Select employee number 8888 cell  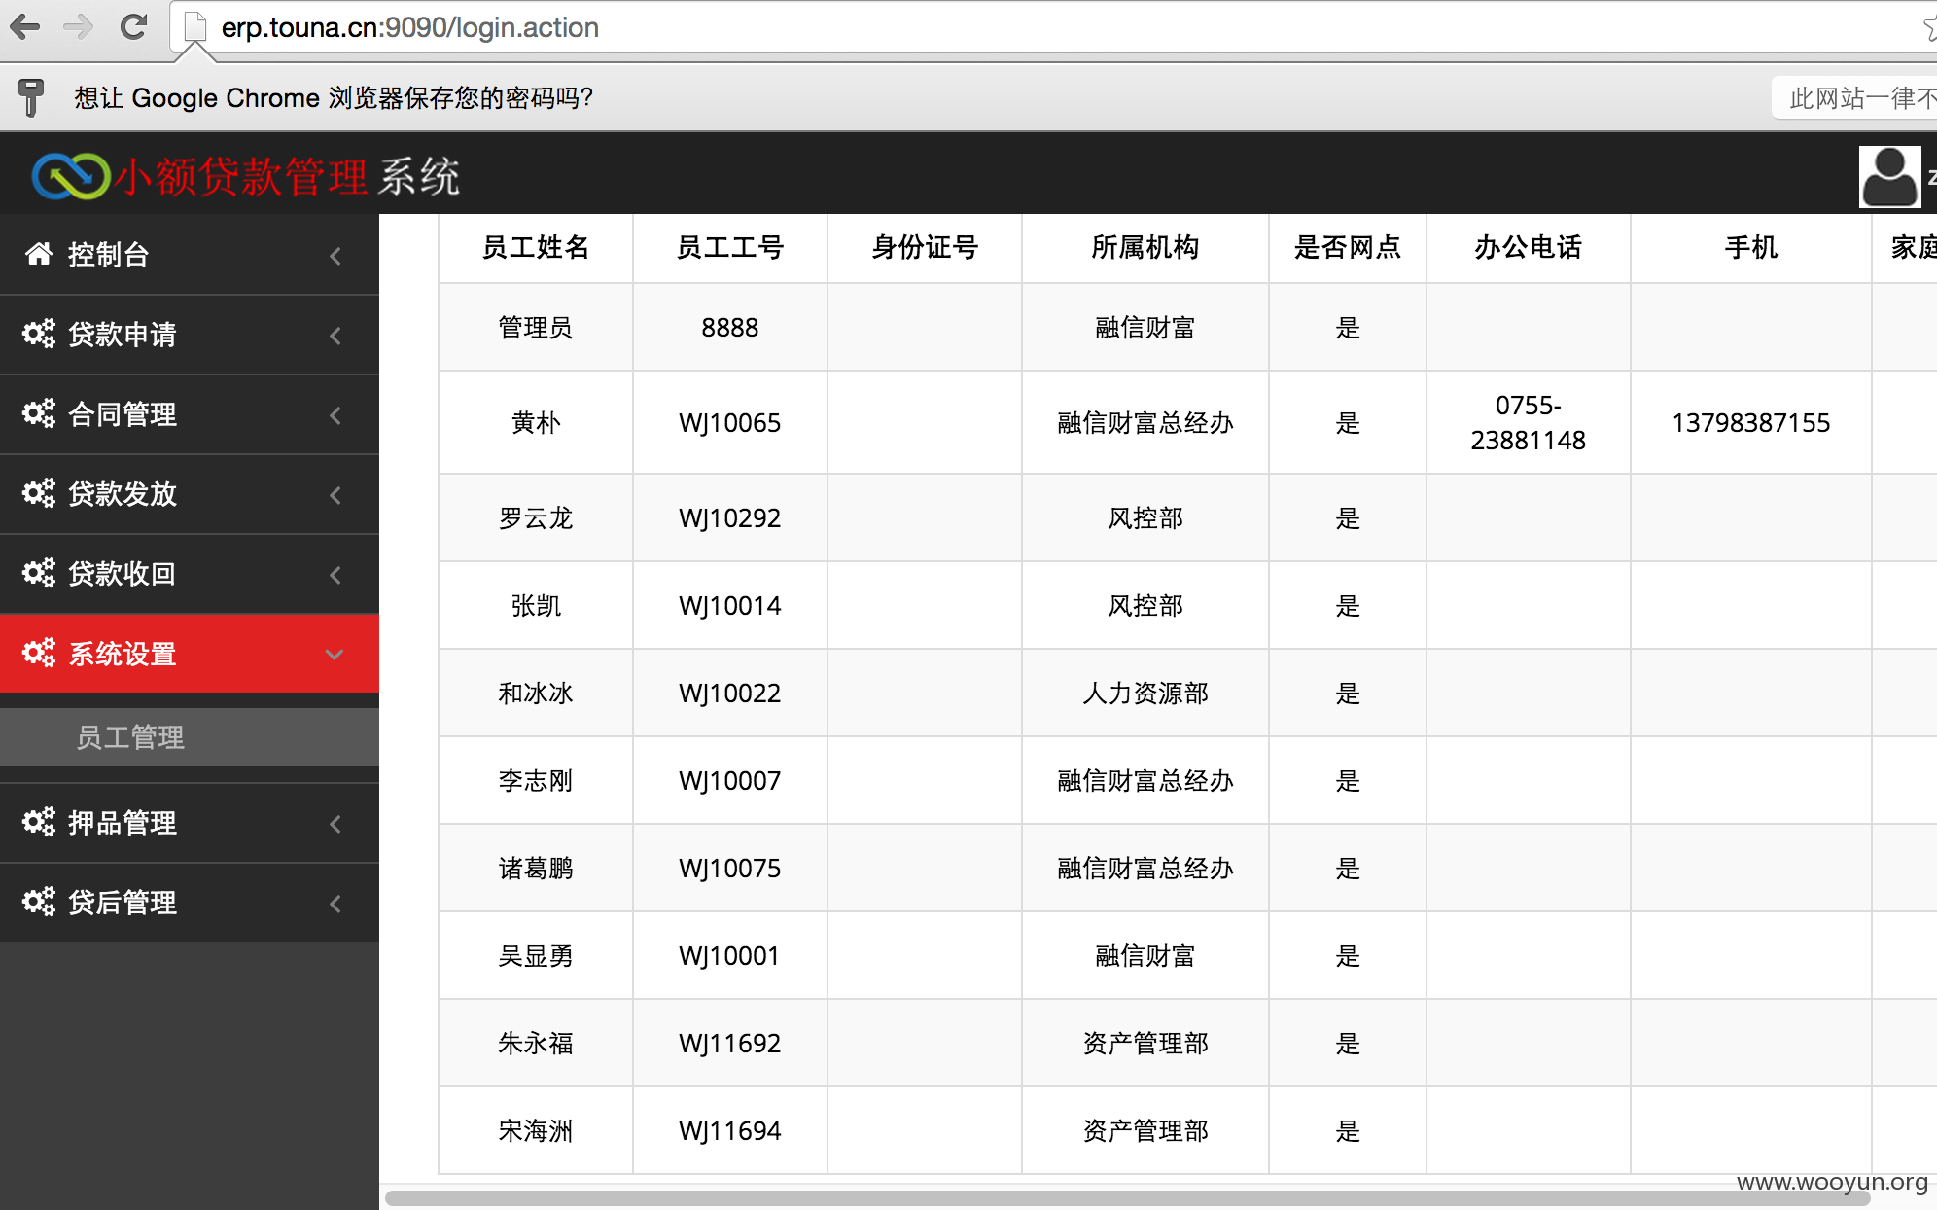(x=730, y=328)
